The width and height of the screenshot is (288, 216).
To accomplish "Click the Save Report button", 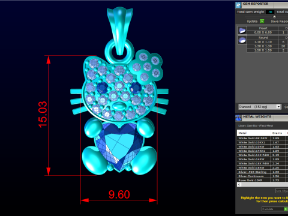I will (x=279, y=22).
